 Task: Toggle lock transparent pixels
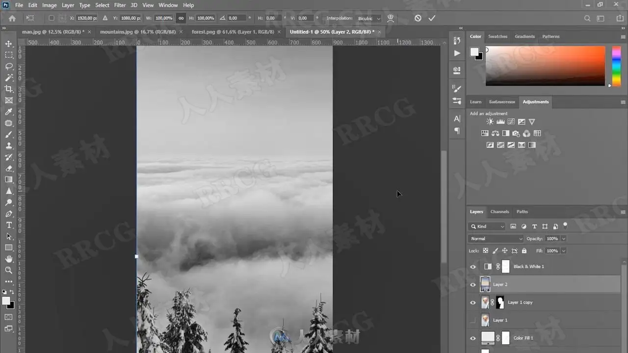[485, 251]
